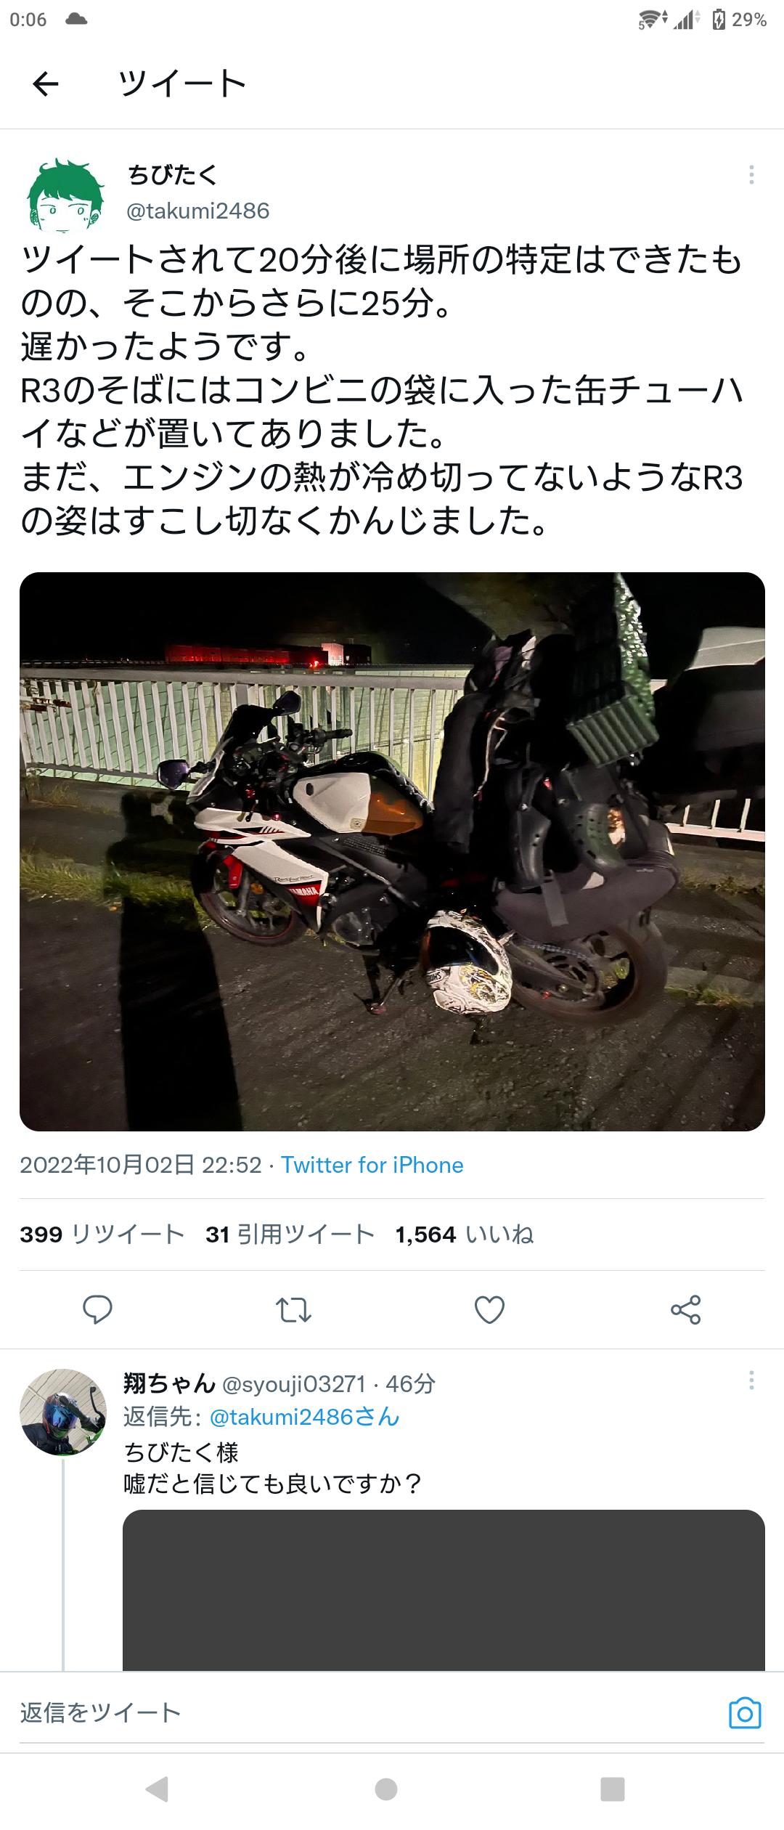Tap the 返信をツイート input field
784x1830 pixels.
(x=363, y=1713)
